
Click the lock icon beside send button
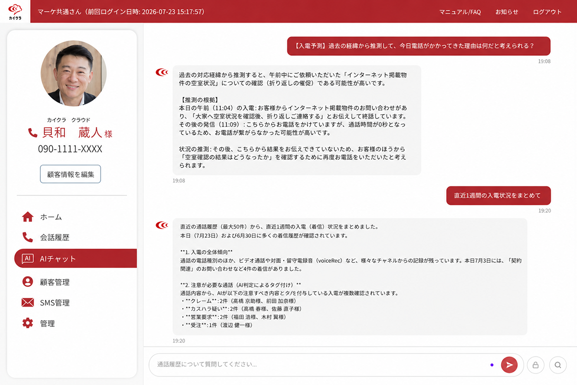point(535,365)
